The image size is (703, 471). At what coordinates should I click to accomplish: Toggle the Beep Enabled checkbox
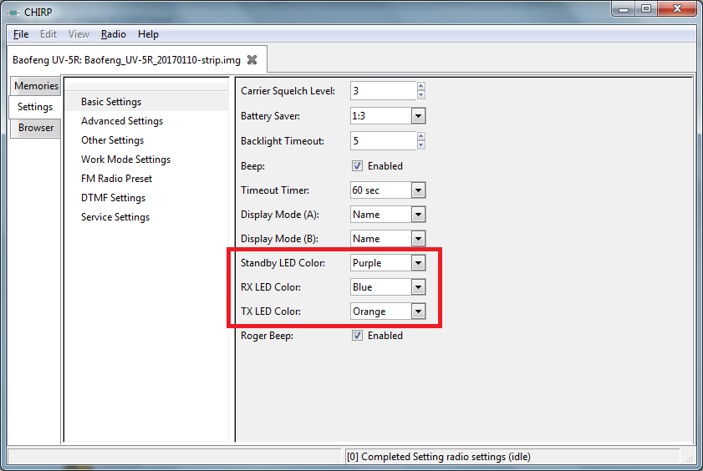357,166
